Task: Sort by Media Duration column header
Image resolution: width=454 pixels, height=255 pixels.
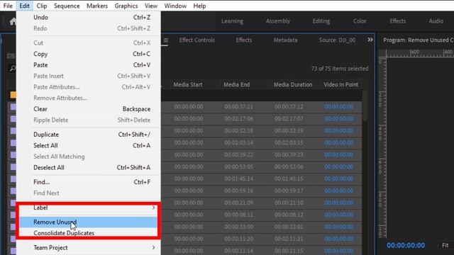Action: 293,85
